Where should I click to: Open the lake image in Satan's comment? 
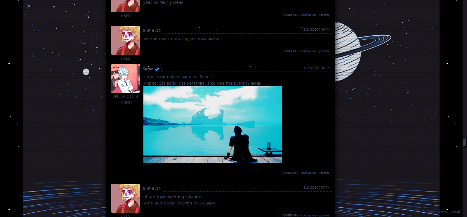[x=213, y=125]
